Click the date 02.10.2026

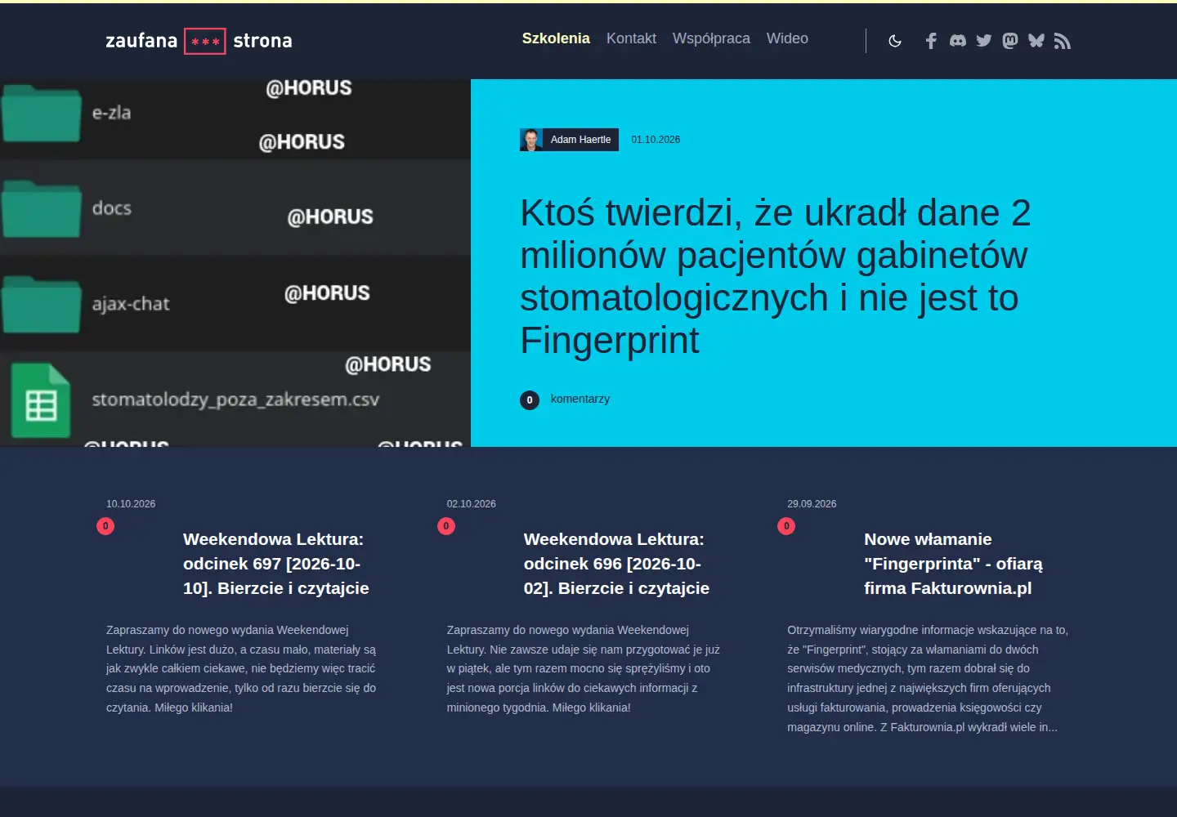pos(472,504)
